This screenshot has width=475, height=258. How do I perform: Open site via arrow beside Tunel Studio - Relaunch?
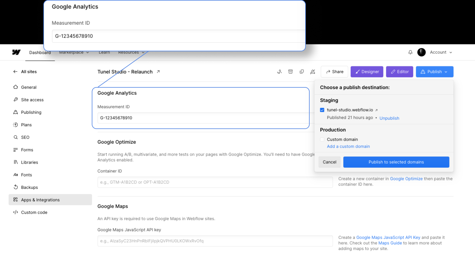tap(158, 72)
